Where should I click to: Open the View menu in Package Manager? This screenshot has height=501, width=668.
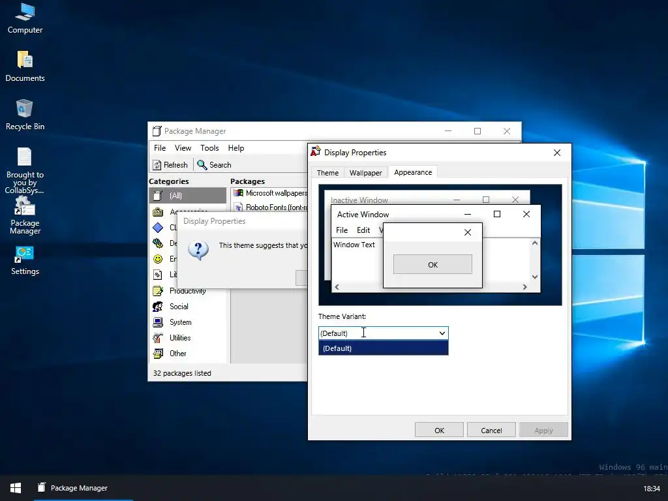click(183, 148)
